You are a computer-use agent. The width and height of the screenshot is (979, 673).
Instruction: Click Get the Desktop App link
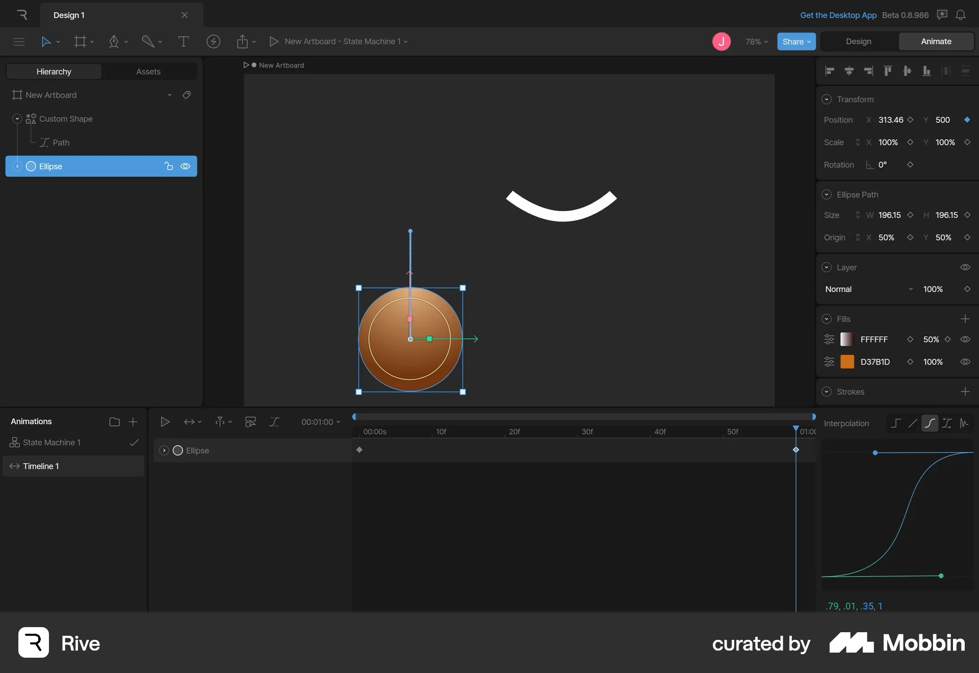tap(839, 15)
